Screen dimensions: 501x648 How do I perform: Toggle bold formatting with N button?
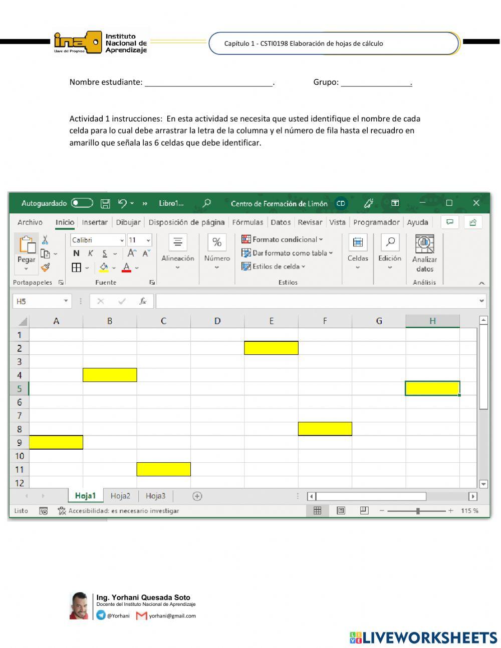76,253
